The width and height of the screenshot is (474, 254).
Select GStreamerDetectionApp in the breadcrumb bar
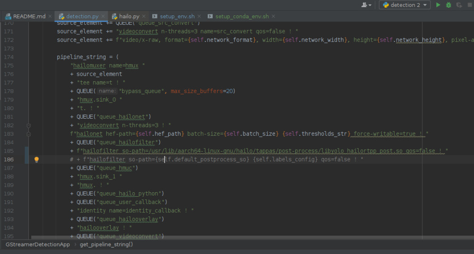[x=38, y=245]
